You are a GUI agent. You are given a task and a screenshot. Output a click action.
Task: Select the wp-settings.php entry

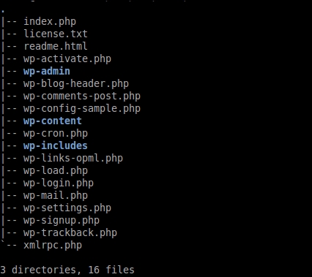pos(67,208)
